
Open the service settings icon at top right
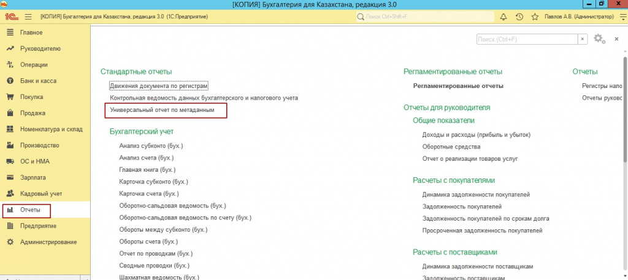coord(622,17)
